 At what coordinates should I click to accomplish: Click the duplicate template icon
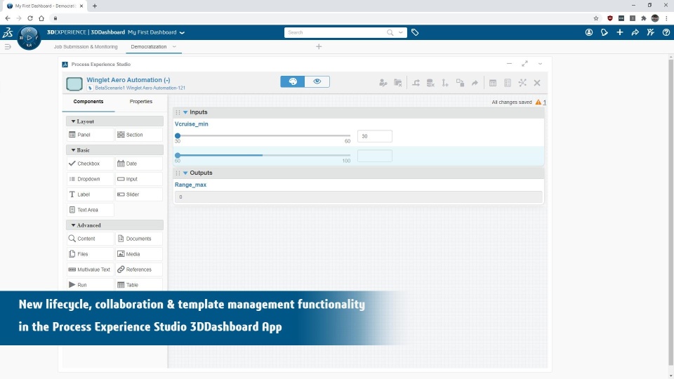point(460,83)
